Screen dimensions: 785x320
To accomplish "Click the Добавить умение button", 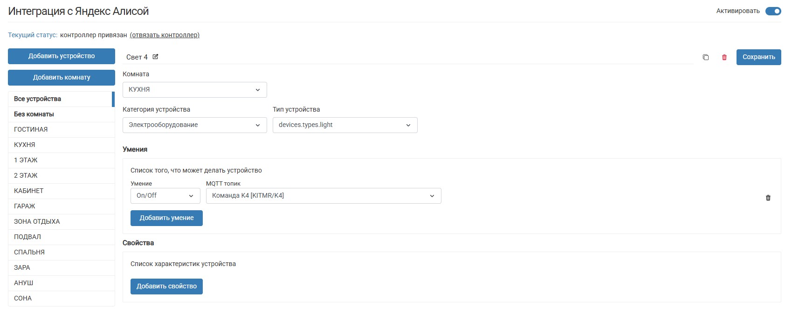I will pyautogui.click(x=166, y=218).
